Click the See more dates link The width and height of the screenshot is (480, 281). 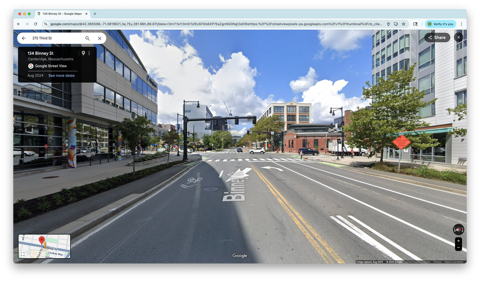coord(61,76)
